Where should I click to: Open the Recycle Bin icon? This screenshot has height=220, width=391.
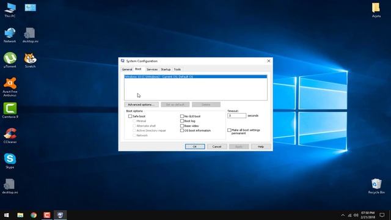click(376, 186)
